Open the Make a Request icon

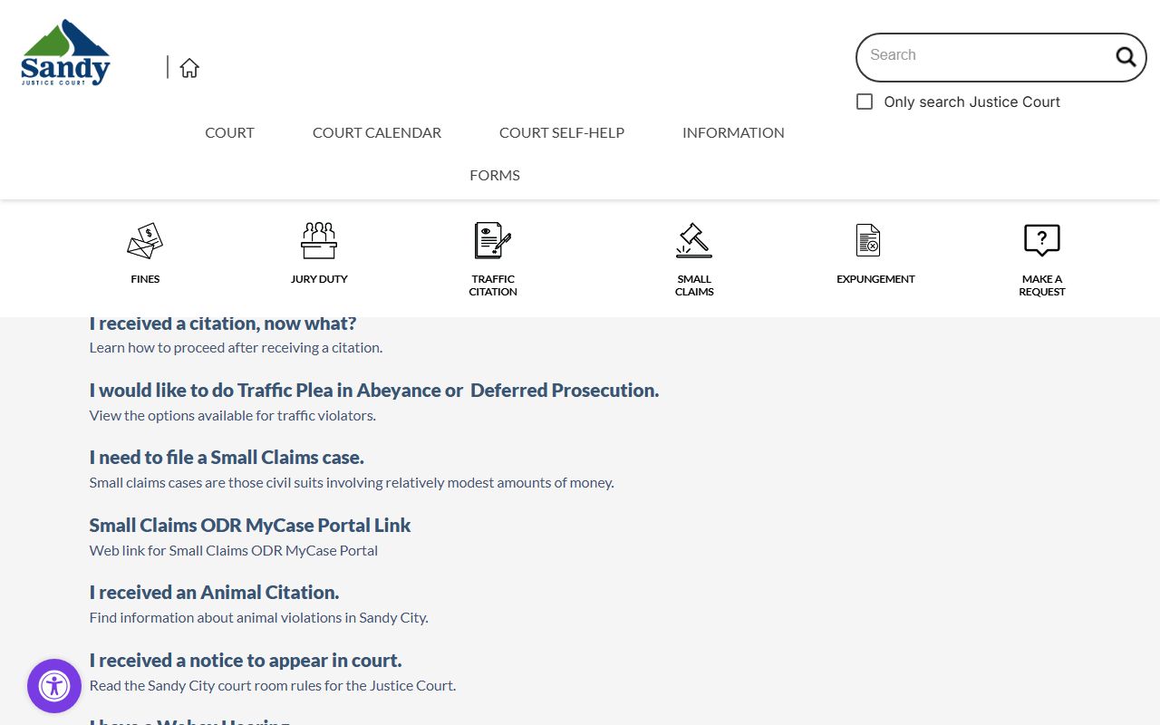tap(1041, 241)
